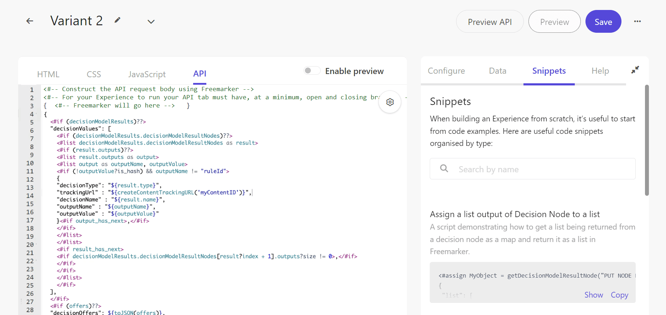Click the "decisionOffers" code line

[107, 313]
